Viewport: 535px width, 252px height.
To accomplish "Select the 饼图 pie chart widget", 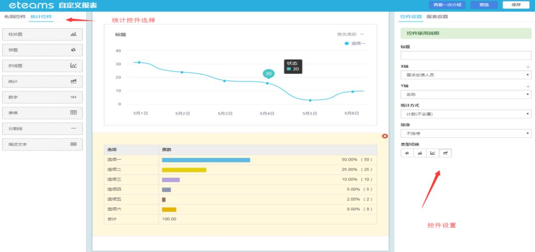I will click(x=42, y=50).
